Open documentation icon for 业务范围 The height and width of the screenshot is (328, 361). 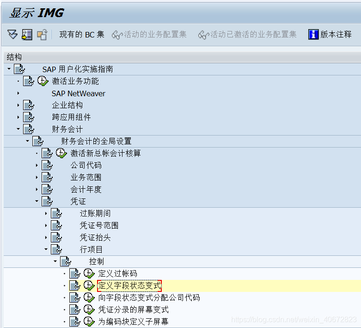tap(47, 177)
